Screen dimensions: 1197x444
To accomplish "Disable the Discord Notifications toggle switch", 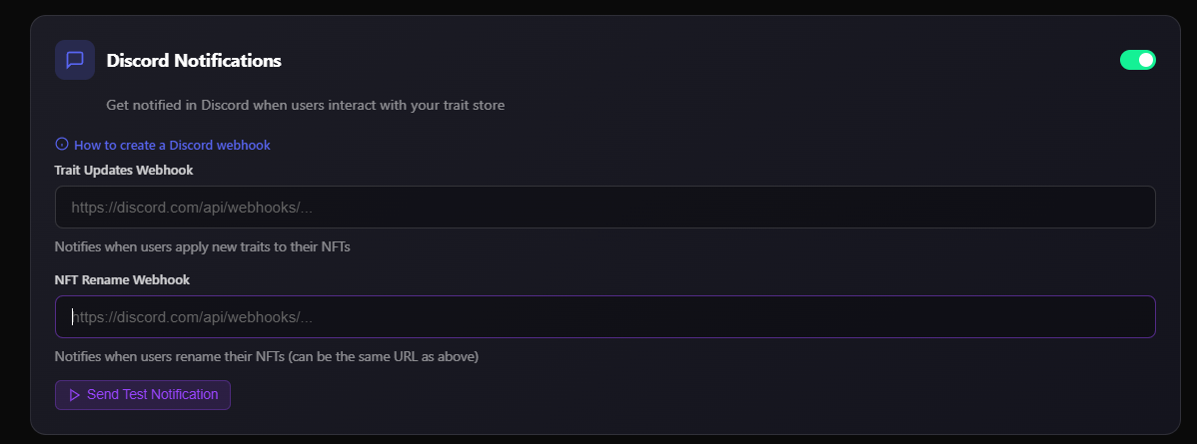I will [x=1137, y=60].
